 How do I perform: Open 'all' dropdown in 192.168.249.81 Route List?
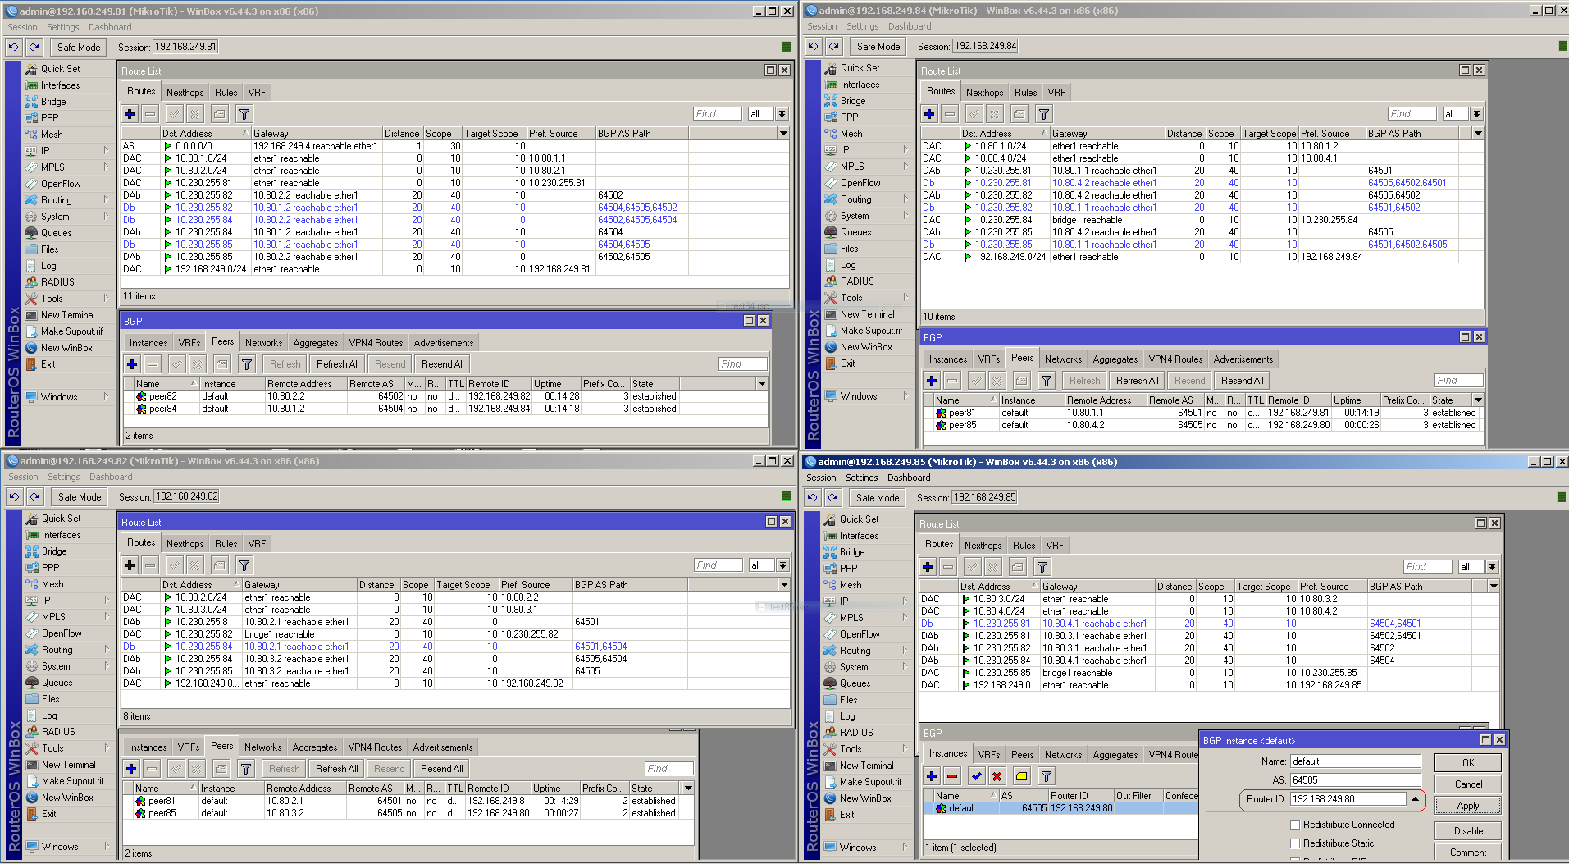click(x=782, y=114)
